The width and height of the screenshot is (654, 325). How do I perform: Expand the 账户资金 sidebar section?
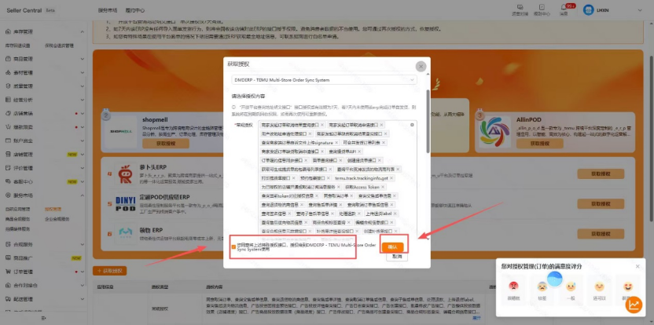(83, 141)
